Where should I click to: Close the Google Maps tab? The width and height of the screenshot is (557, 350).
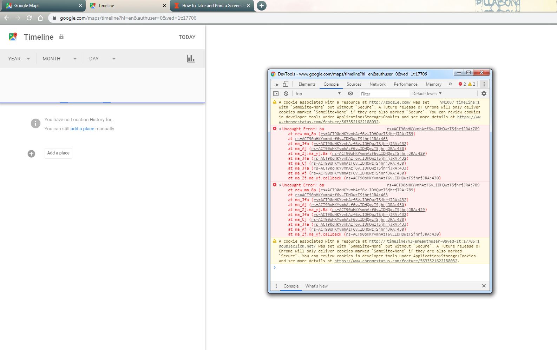coord(80,6)
